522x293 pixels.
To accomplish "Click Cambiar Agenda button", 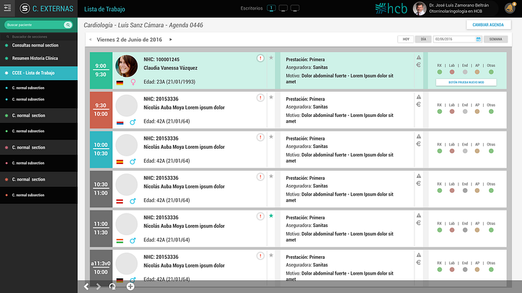I will pyautogui.click(x=488, y=25).
